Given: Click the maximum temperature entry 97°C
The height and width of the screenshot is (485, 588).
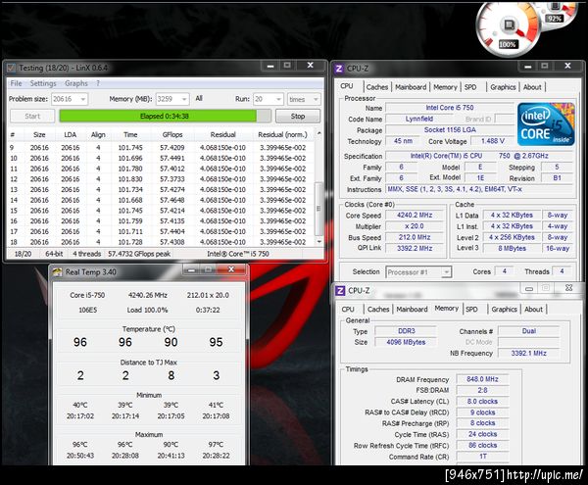Looking at the screenshot, I should (x=216, y=445).
